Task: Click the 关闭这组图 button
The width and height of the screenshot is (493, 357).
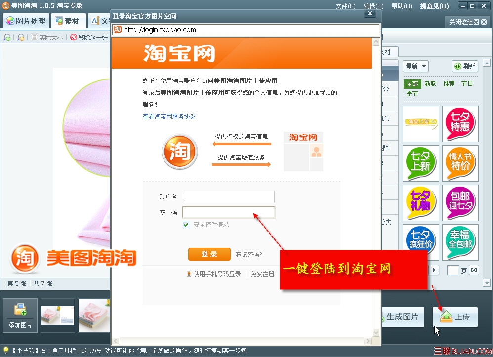Action: [x=467, y=22]
